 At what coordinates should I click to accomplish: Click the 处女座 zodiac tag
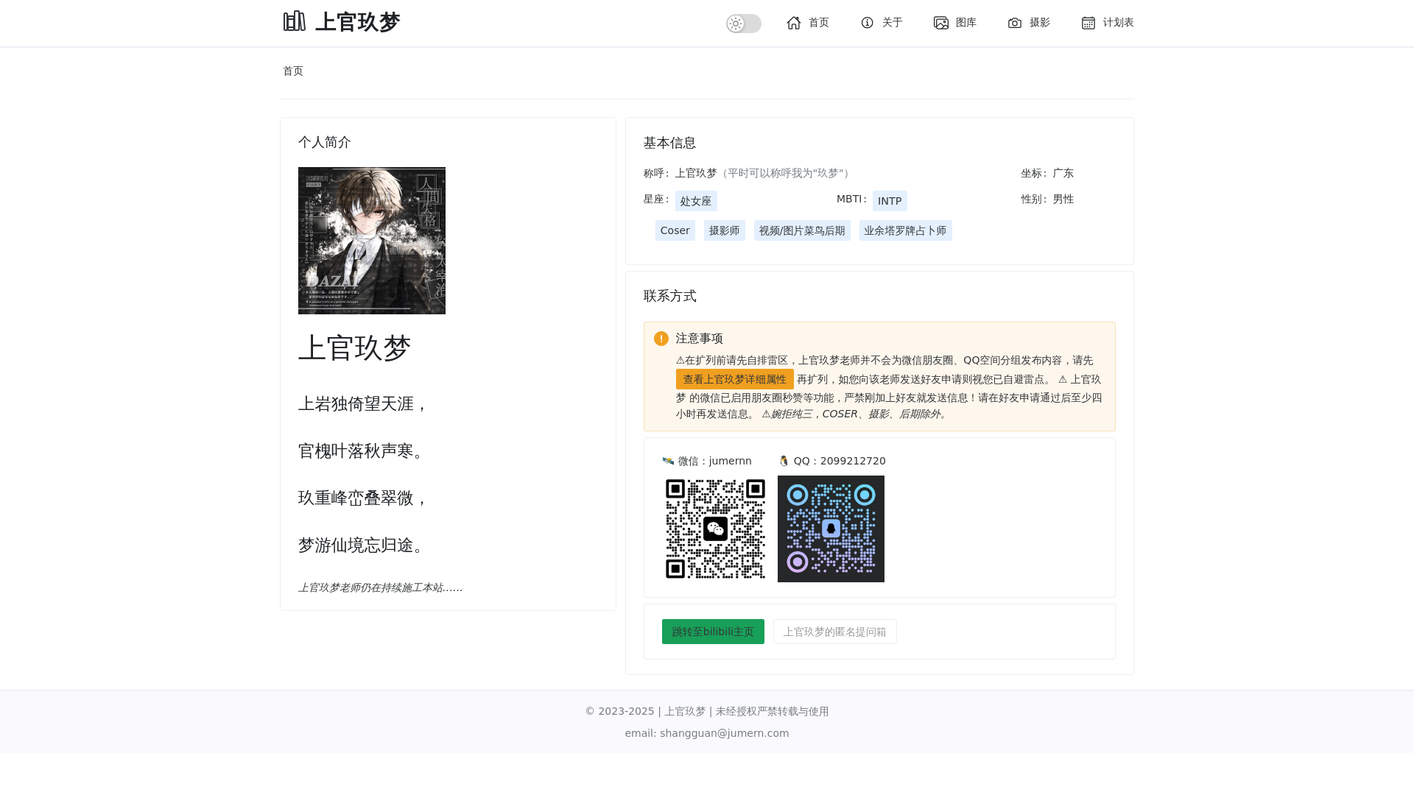click(x=696, y=201)
